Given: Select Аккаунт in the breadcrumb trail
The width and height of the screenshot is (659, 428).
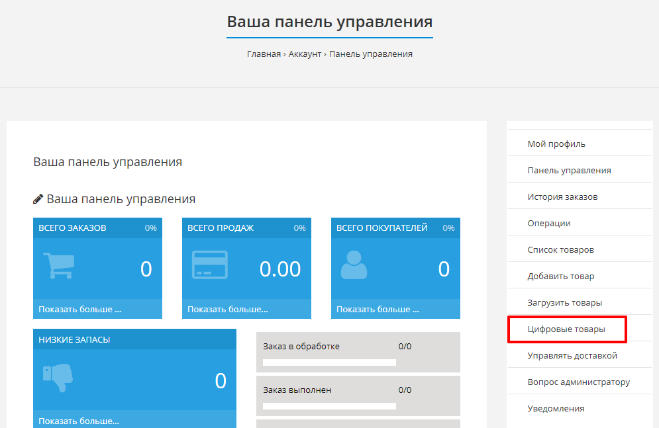Looking at the screenshot, I should pos(305,54).
